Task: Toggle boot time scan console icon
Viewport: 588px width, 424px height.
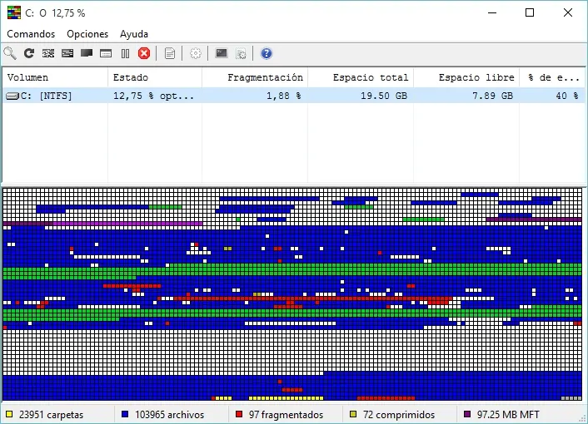Action: [x=222, y=53]
